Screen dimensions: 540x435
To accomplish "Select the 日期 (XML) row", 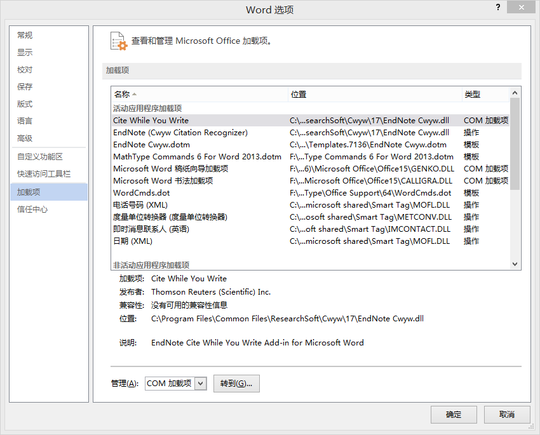I will point(310,241).
